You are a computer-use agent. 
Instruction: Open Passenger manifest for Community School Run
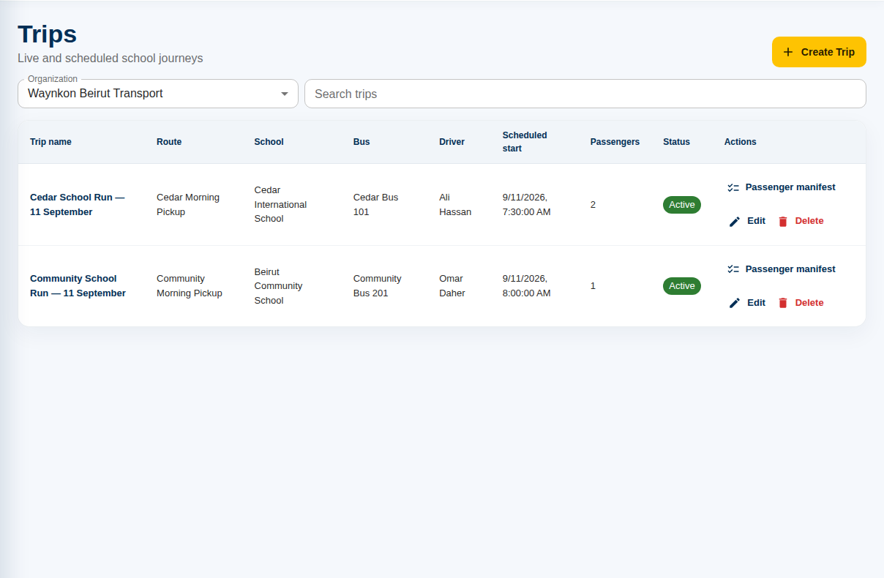782,269
